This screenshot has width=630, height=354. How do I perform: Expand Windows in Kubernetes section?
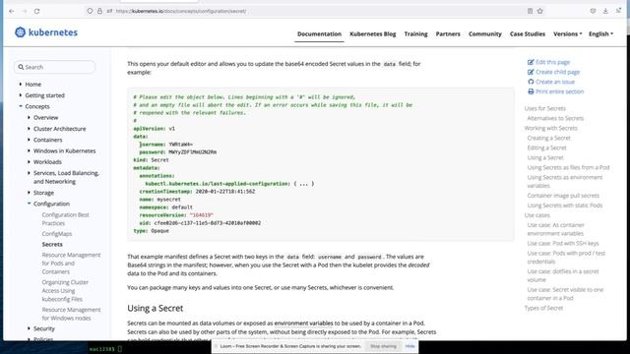coord(29,150)
